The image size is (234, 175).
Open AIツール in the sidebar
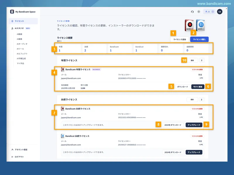pyautogui.click(x=20, y=49)
